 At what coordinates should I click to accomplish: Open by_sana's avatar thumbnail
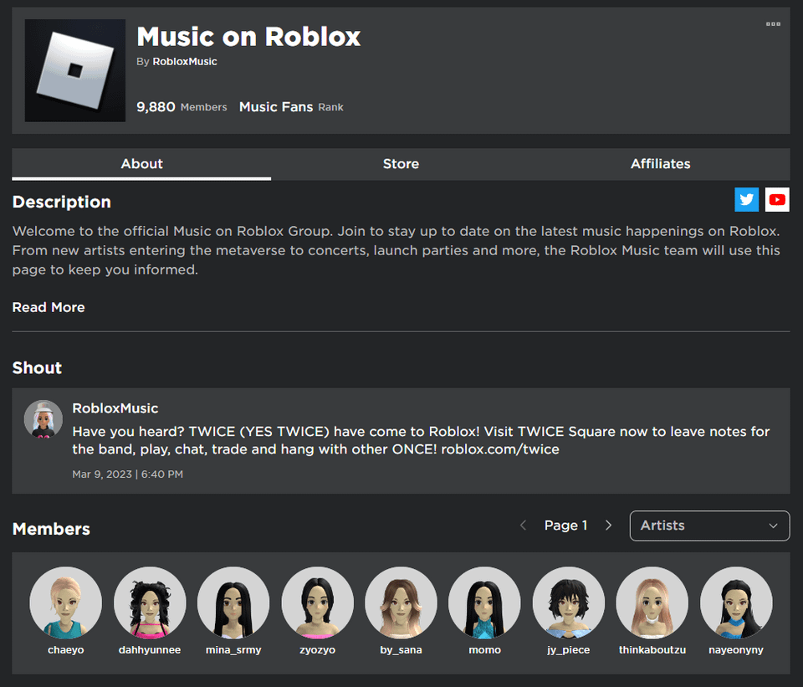(x=401, y=602)
